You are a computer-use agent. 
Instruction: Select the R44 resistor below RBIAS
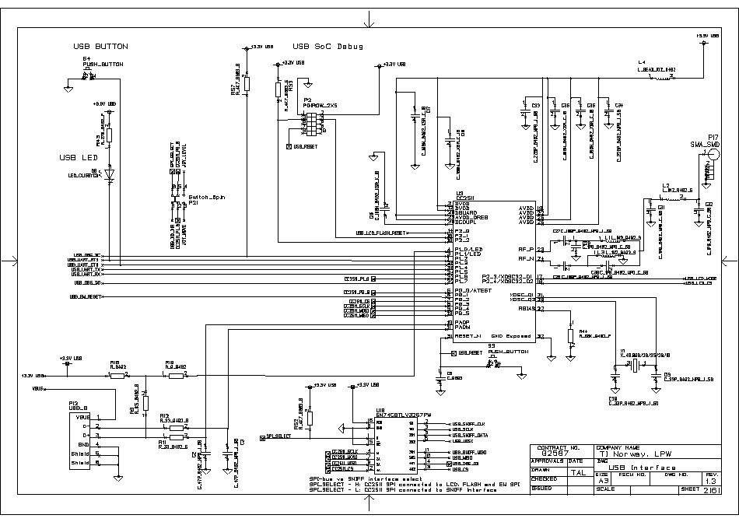click(571, 336)
